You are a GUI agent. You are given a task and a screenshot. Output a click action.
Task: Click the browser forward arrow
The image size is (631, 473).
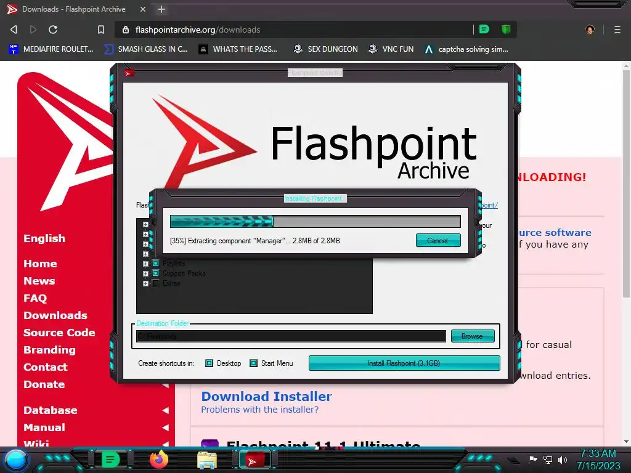[x=33, y=30]
